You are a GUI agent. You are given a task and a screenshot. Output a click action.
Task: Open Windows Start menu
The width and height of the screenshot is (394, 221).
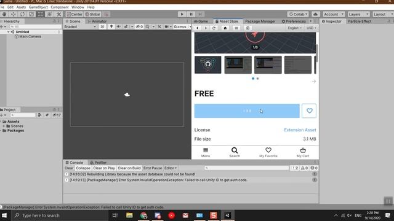pos(4,215)
